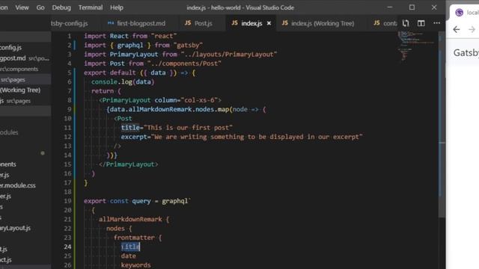This screenshot has height=269, width=479.
Task: Click the JS icon on active index.js tab
Action: [234, 23]
